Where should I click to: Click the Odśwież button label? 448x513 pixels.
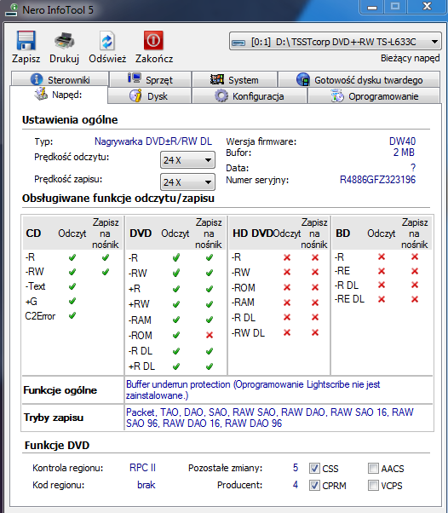107,59
